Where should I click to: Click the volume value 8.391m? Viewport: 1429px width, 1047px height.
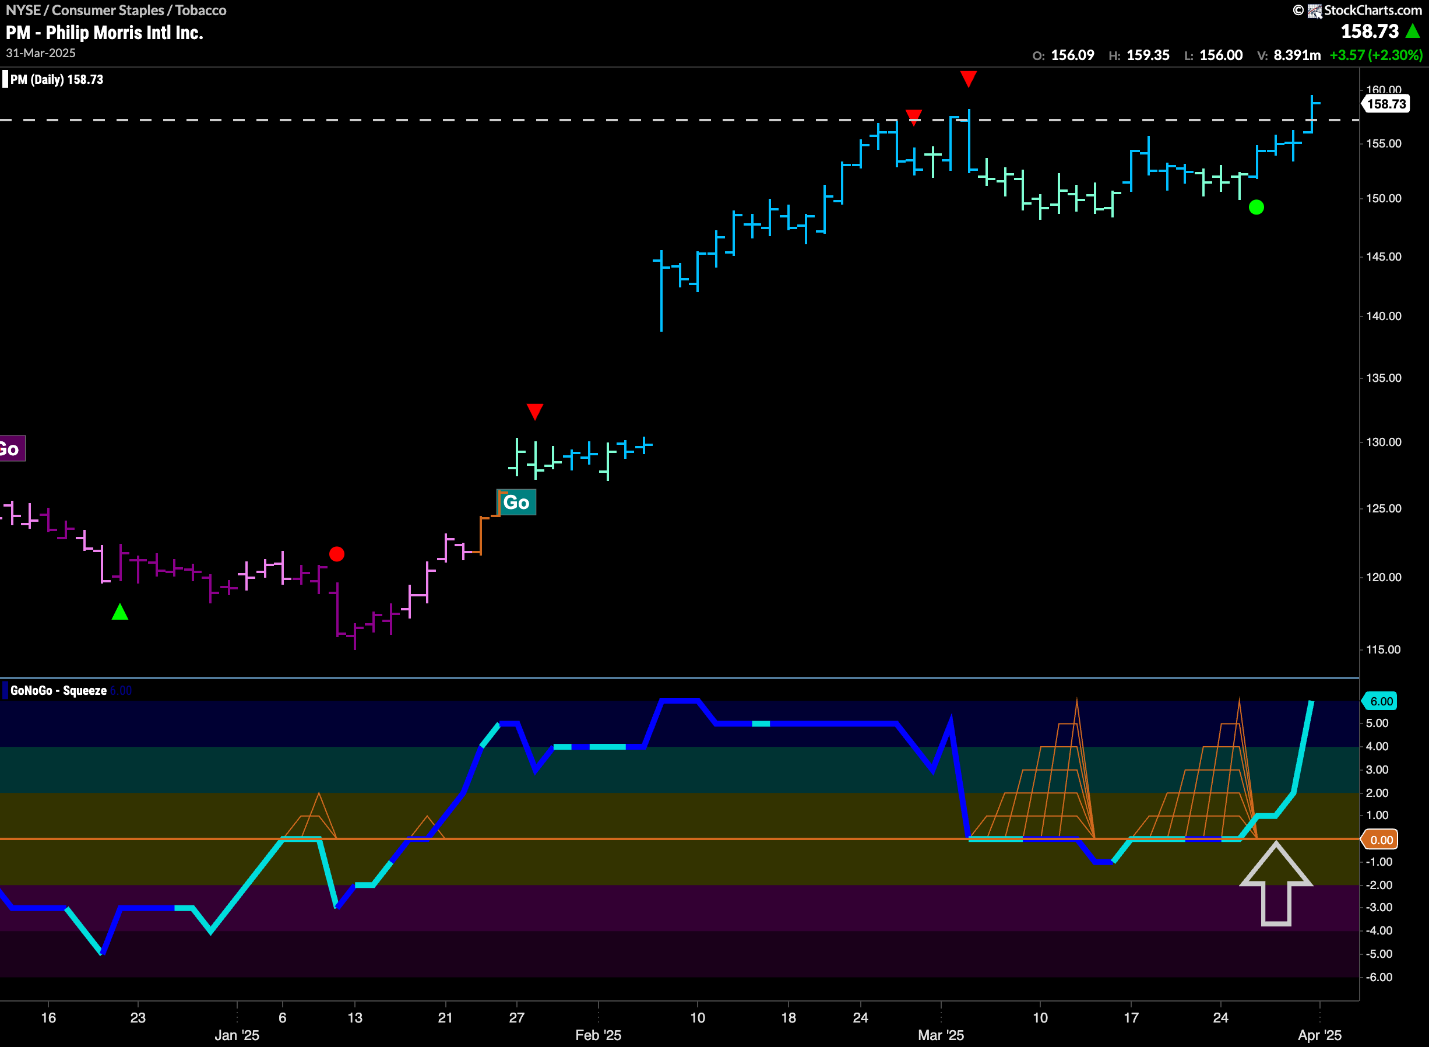tap(1297, 55)
